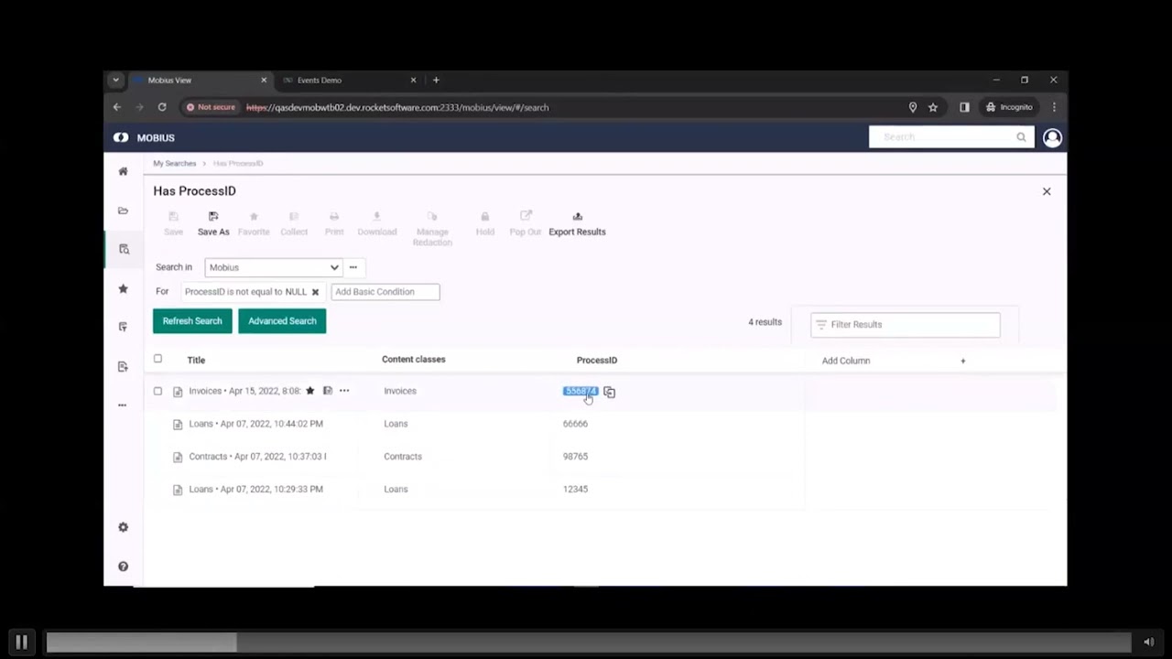Open the sidebar icon below the Favorites star
Screen dimensions: 1172x659
tap(123, 327)
